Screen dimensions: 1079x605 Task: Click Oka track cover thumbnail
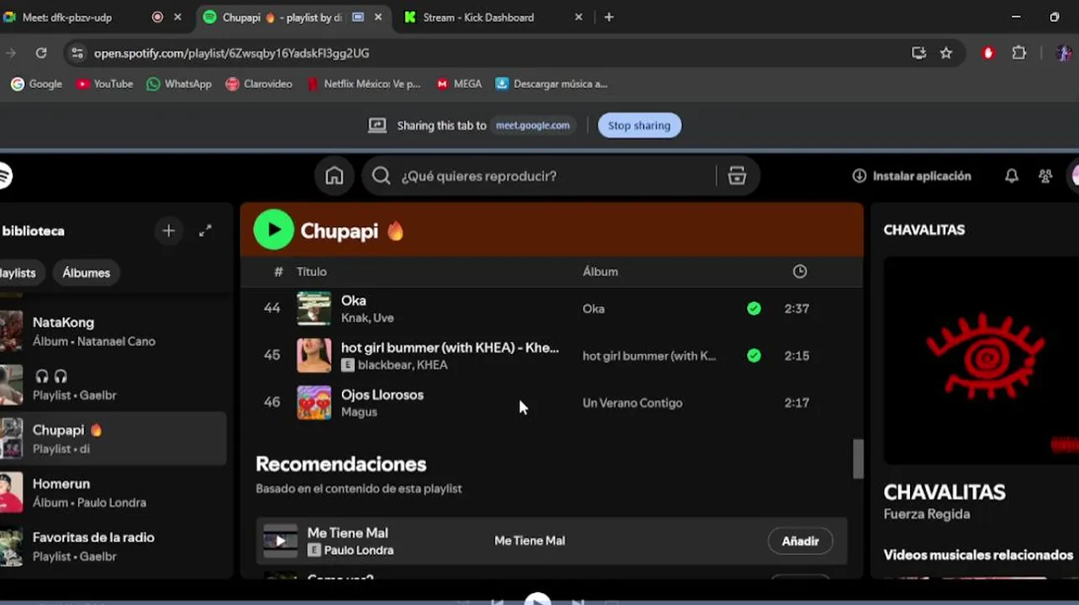coord(314,308)
